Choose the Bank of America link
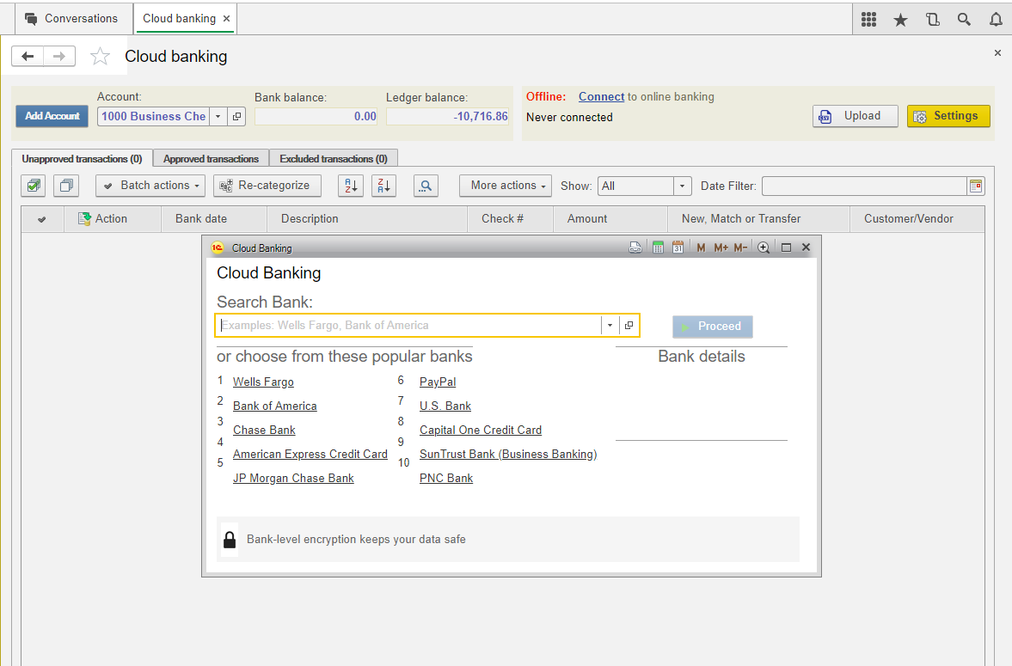The width and height of the screenshot is (1012, 666). point(275,406)
